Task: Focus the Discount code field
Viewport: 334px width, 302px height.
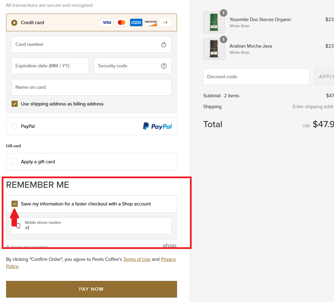Action: 256,77
